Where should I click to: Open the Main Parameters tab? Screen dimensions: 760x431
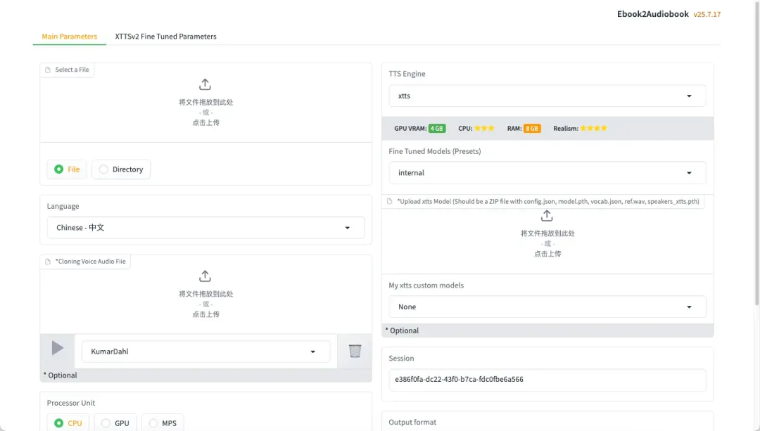pyautogui.click(x=69, y=37)
